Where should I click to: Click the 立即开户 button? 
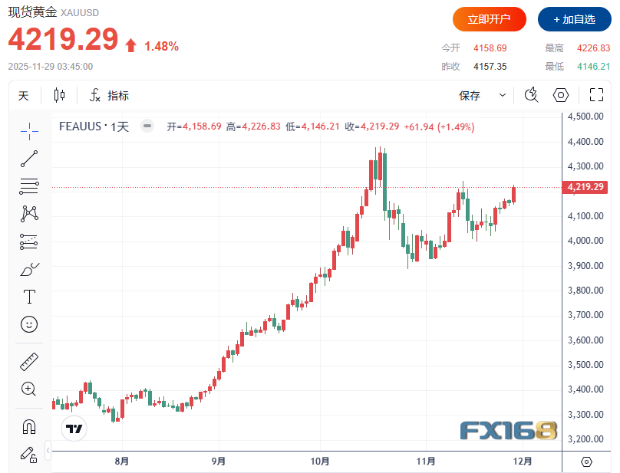click(x=489, y=19)
